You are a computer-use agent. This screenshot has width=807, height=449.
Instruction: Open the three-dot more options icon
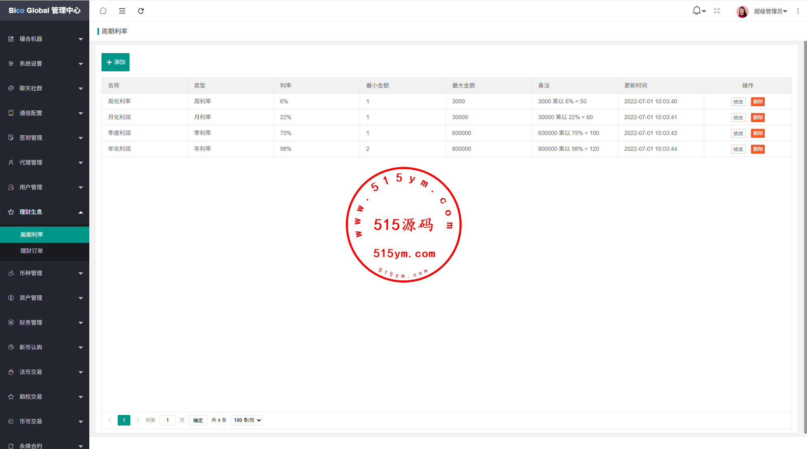click(798, 11)
